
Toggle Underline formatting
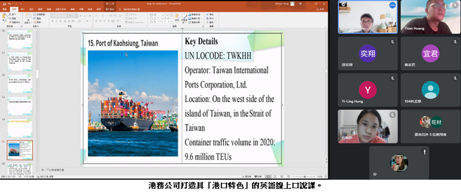click(61, 21)
